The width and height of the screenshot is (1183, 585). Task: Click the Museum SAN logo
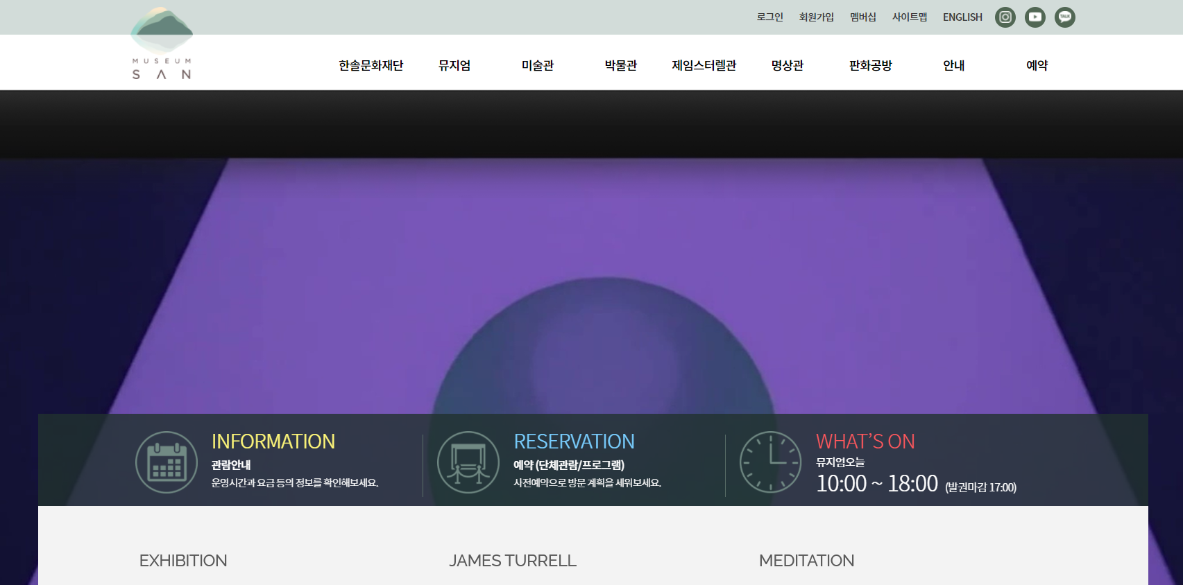pos(162,44)
